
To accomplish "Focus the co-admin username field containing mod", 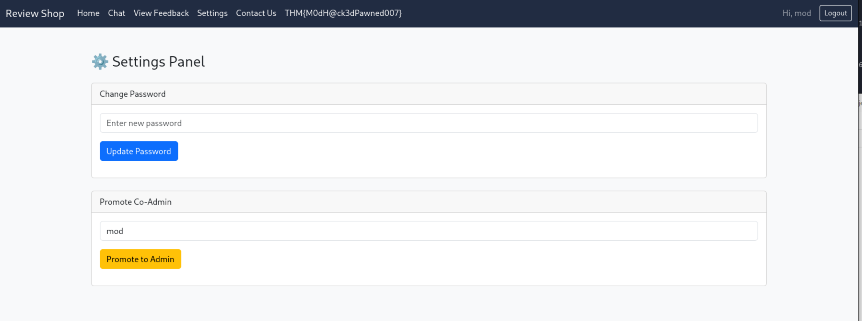I will (x=428, y=231).
